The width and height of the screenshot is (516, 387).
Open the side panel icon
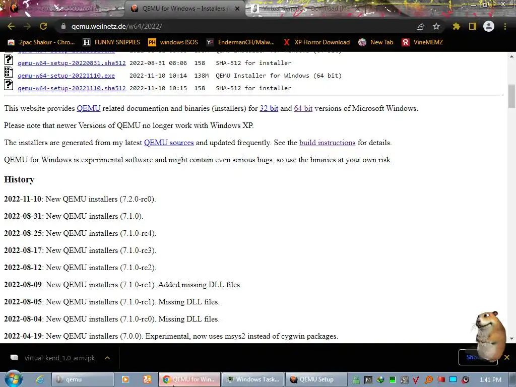click(473, 26)
